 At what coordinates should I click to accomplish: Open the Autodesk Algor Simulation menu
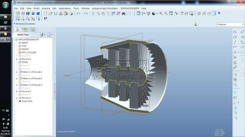[x=105, y=8]
